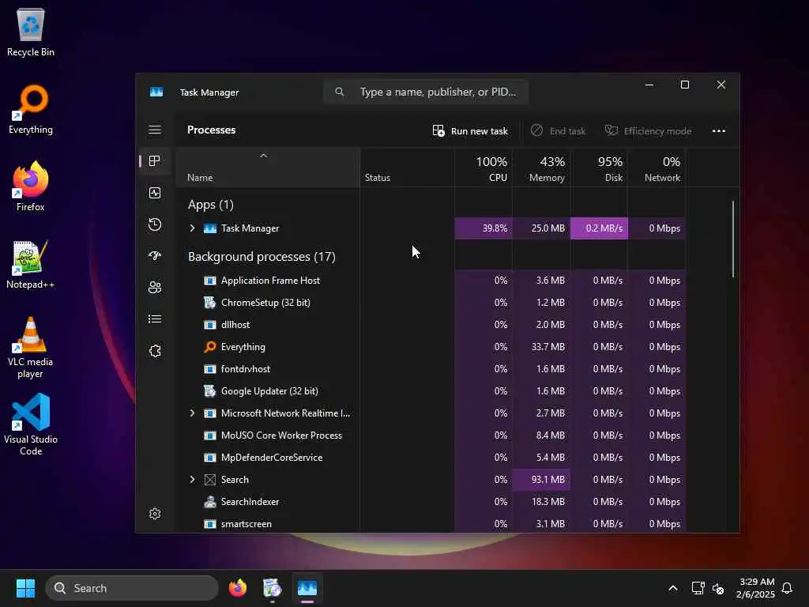Open the Task Manager hamburger navigation menu

tap(155, 130)
